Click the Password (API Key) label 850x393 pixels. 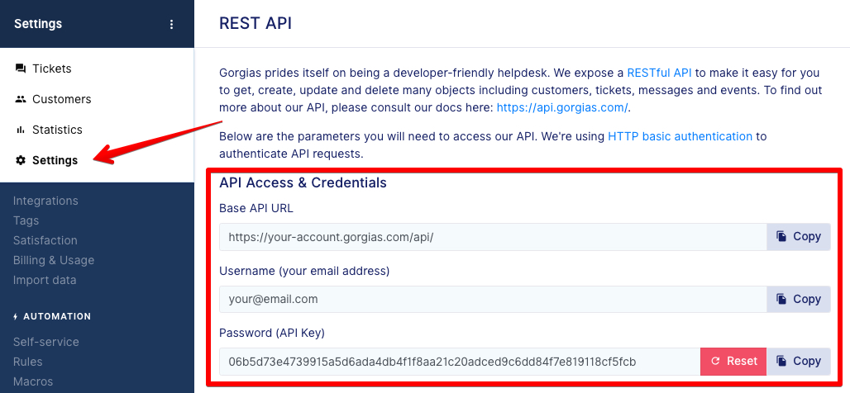click(x=271, y=333)
